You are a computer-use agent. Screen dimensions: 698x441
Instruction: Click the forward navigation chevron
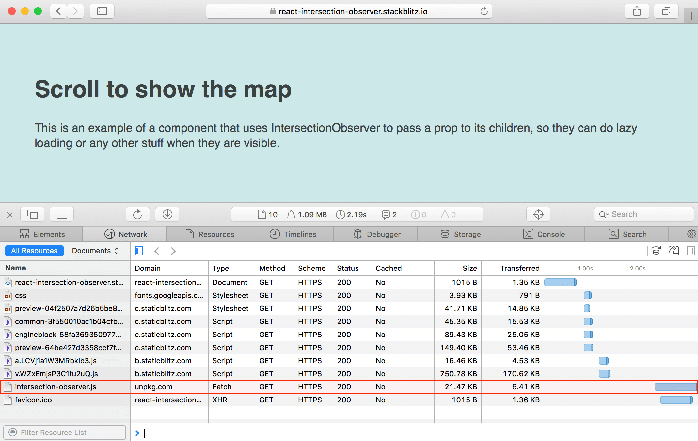173,251
